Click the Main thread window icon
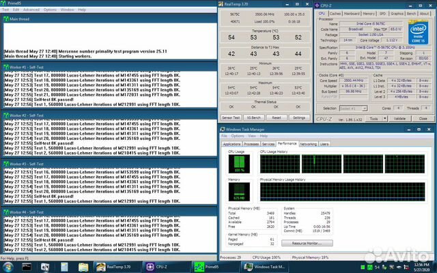 pyautogui.click(x=6, y=19)
